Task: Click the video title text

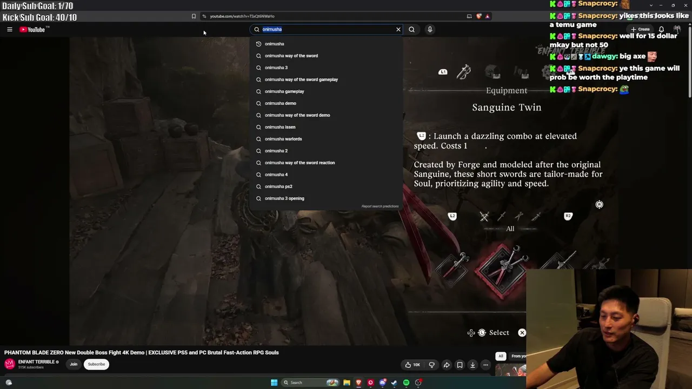Action: coord(142,352)
